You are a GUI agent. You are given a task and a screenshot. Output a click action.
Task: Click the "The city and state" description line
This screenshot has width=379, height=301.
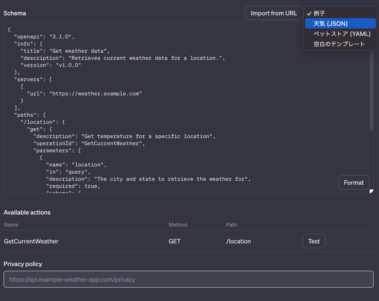pyautogui.click(x=148, y=179)
